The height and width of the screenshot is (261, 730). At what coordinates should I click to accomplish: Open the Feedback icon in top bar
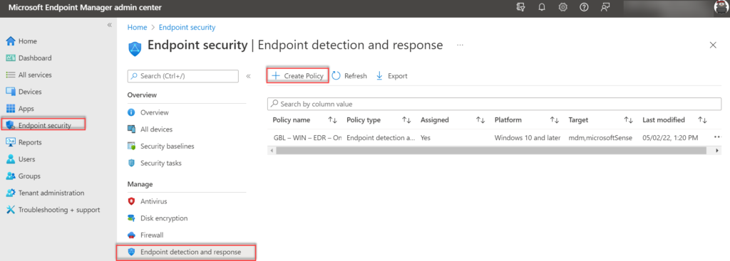coord(605,7)
